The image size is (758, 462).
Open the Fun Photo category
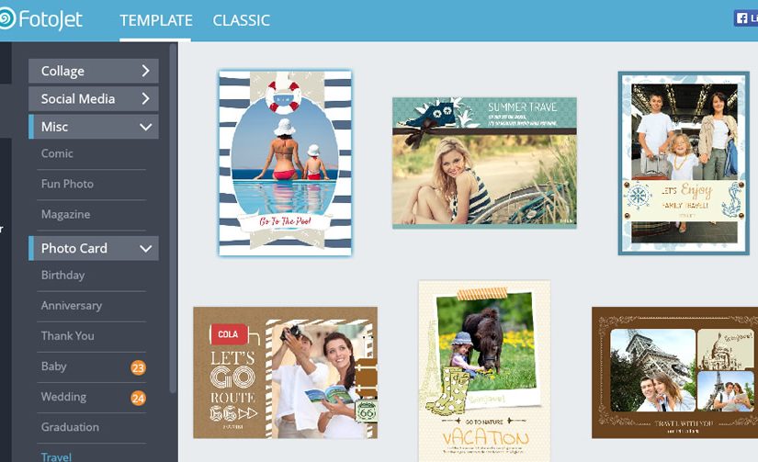67,184
